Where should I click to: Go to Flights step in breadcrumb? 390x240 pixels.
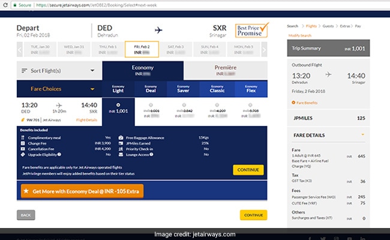click(x=311, y=26)
